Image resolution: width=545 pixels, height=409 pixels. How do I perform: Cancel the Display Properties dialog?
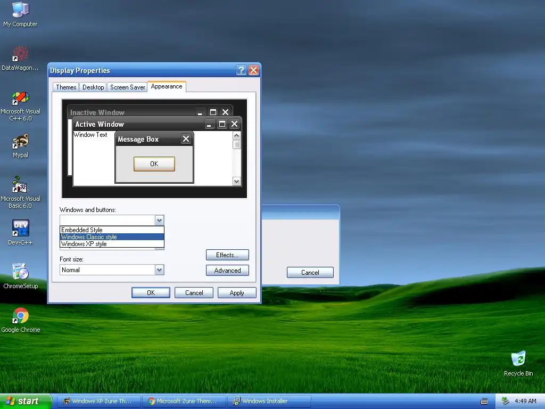pyautogui.click(x=194, y=293)
